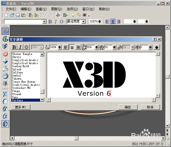Set right alignment in the dialog
The width and height of the screenshot is (171, 147).
(78, 47)
